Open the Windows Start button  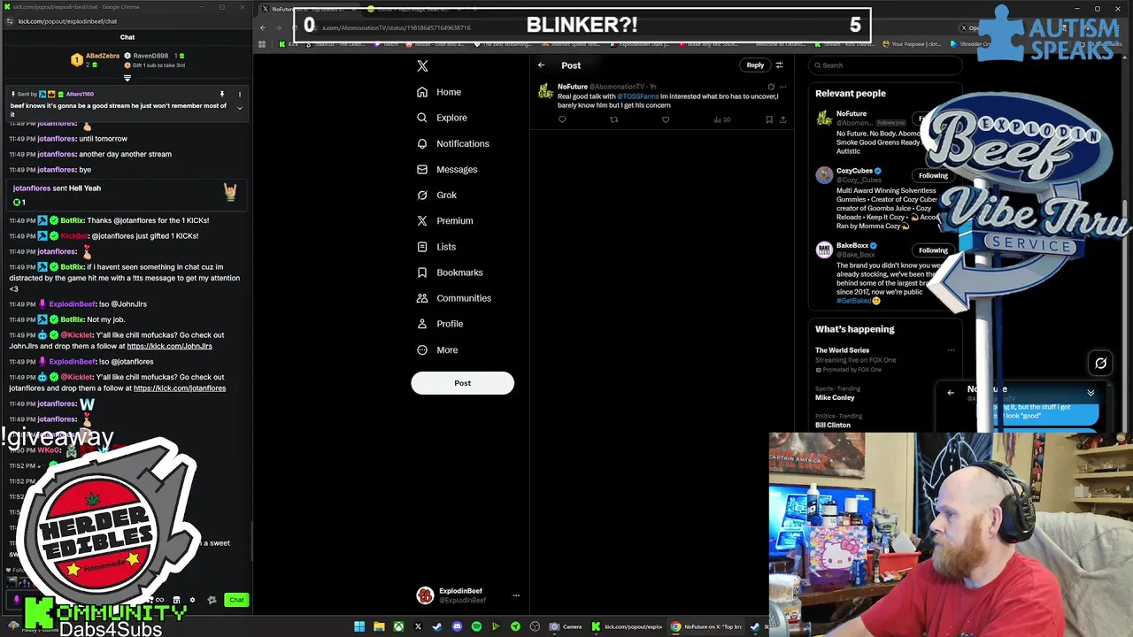tap(359, 626)
